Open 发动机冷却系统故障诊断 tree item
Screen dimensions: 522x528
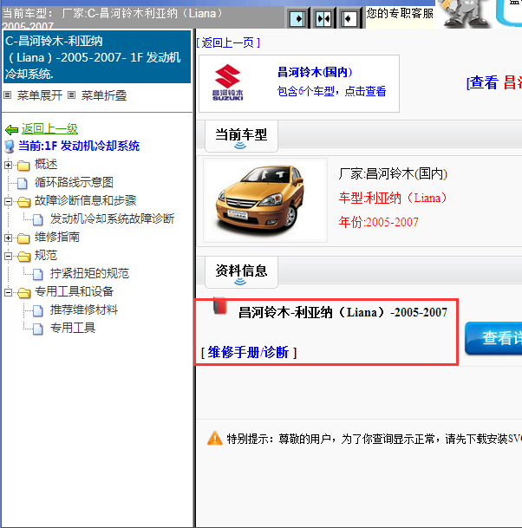112,218
